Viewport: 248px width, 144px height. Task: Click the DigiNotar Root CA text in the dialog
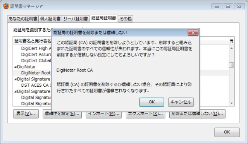74,70
